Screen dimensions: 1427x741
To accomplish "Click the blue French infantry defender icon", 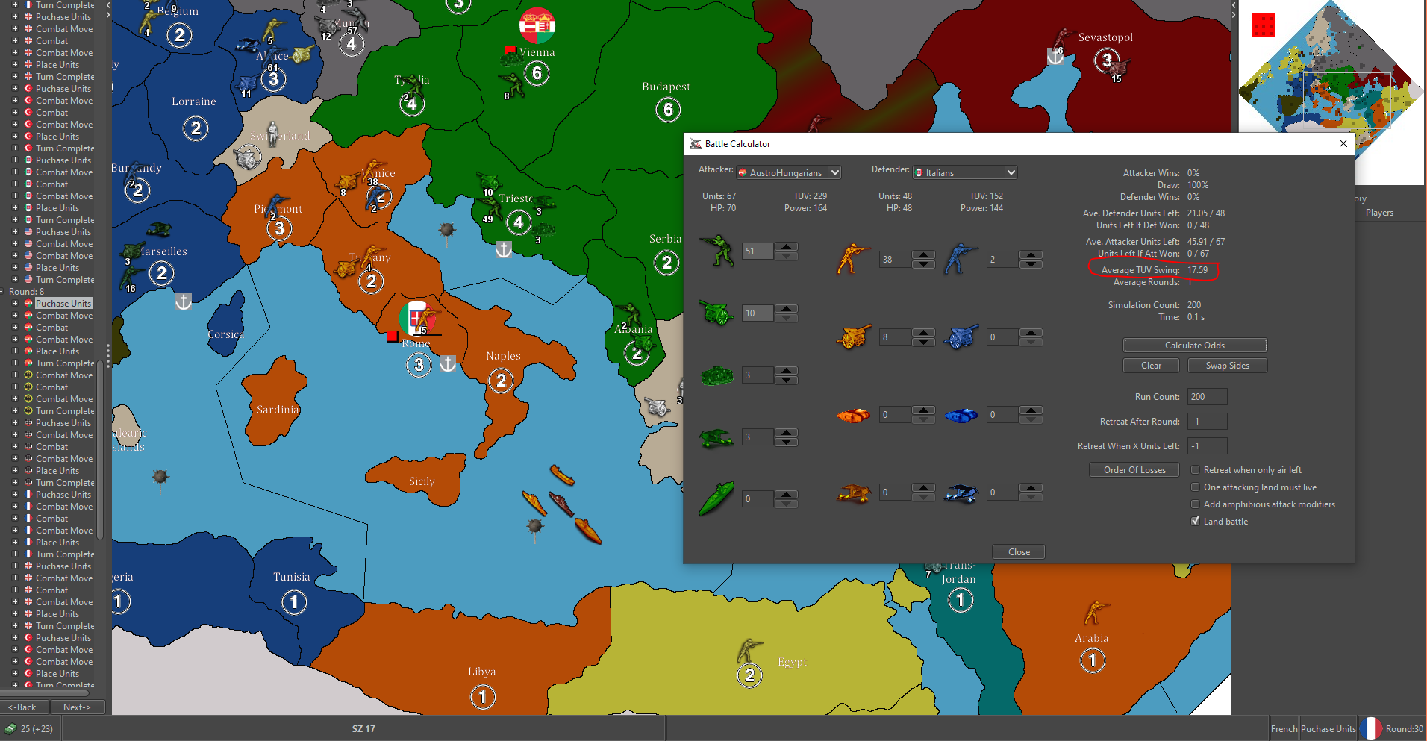I will click(x=960, y=259).
